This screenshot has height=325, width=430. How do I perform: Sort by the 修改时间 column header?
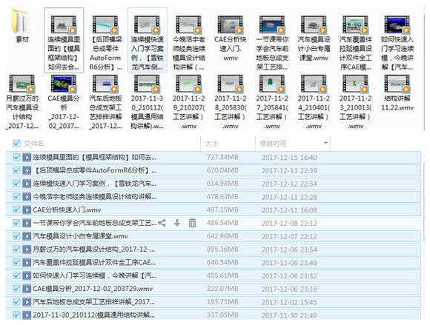273,144
